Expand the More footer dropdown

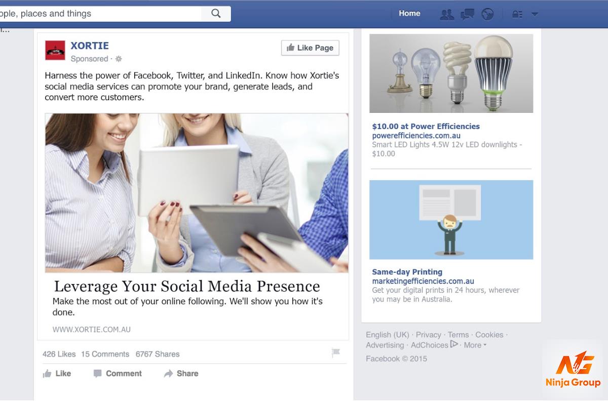(475, 345)
